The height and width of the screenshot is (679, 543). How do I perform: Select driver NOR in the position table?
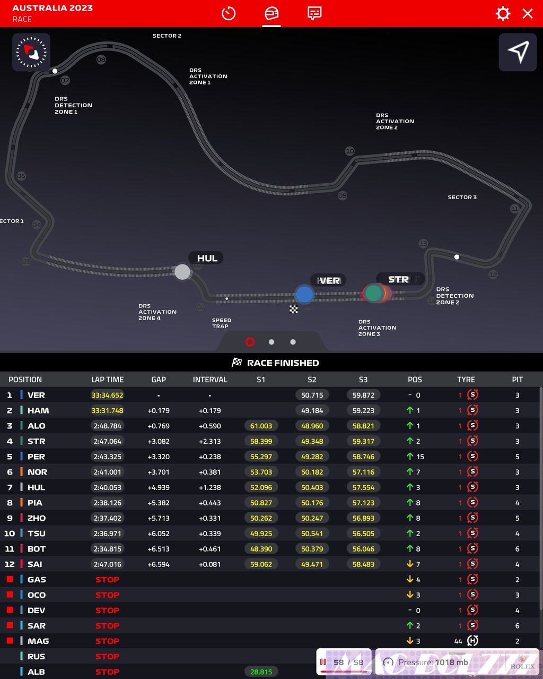[37, 472]
